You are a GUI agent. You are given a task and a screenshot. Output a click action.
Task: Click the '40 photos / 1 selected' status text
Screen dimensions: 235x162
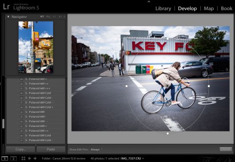point(105,158)
